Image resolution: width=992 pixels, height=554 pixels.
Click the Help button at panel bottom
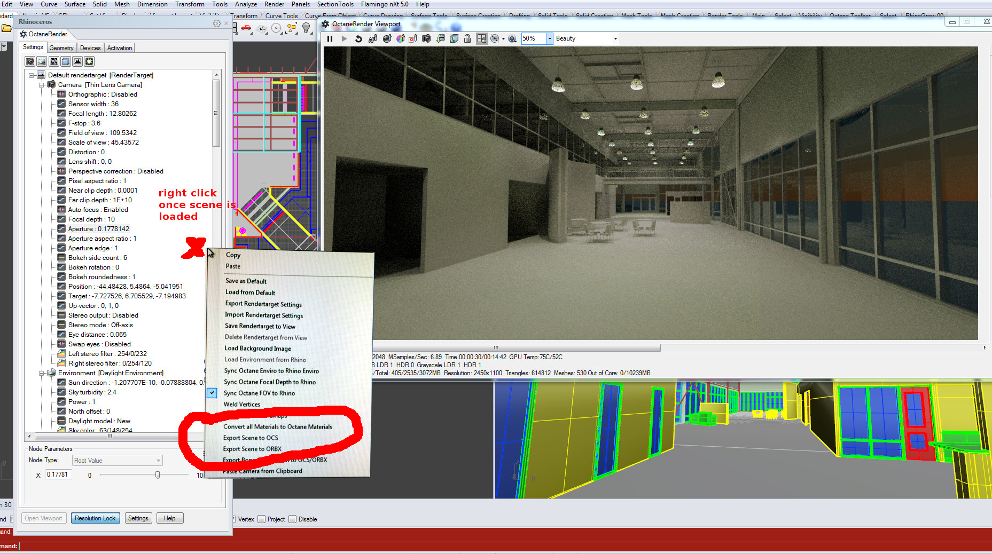tap(170, 518)
